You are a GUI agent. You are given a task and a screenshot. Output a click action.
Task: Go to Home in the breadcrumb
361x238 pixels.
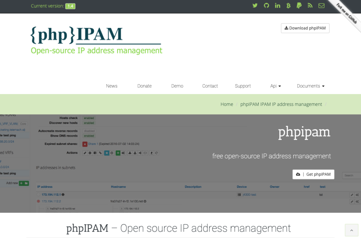click(x=227, y=104)
